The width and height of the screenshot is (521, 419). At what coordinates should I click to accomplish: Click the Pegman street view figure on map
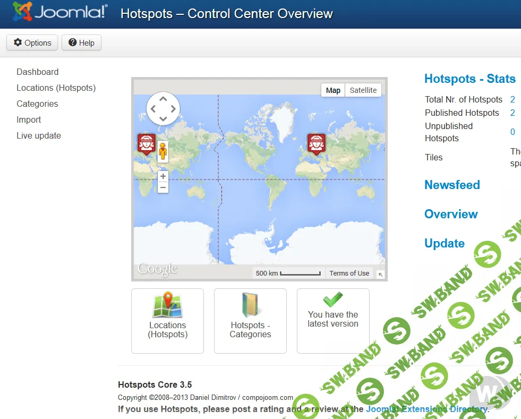(x=163, y=151)
